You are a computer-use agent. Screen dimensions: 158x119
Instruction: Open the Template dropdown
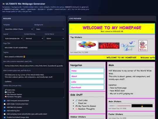(x=18, y=29)
